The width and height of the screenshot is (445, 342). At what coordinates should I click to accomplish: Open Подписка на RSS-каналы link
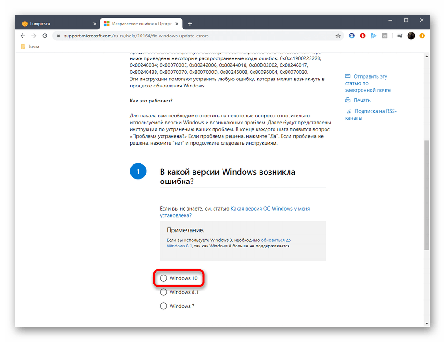(371, 115)
